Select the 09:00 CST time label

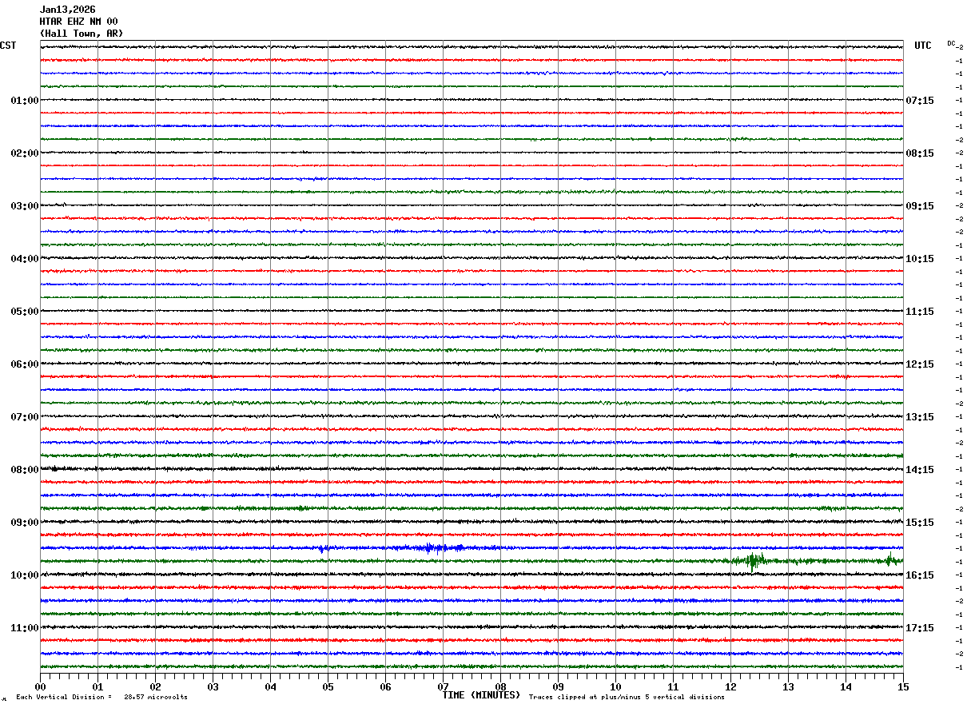pos(25,523)
